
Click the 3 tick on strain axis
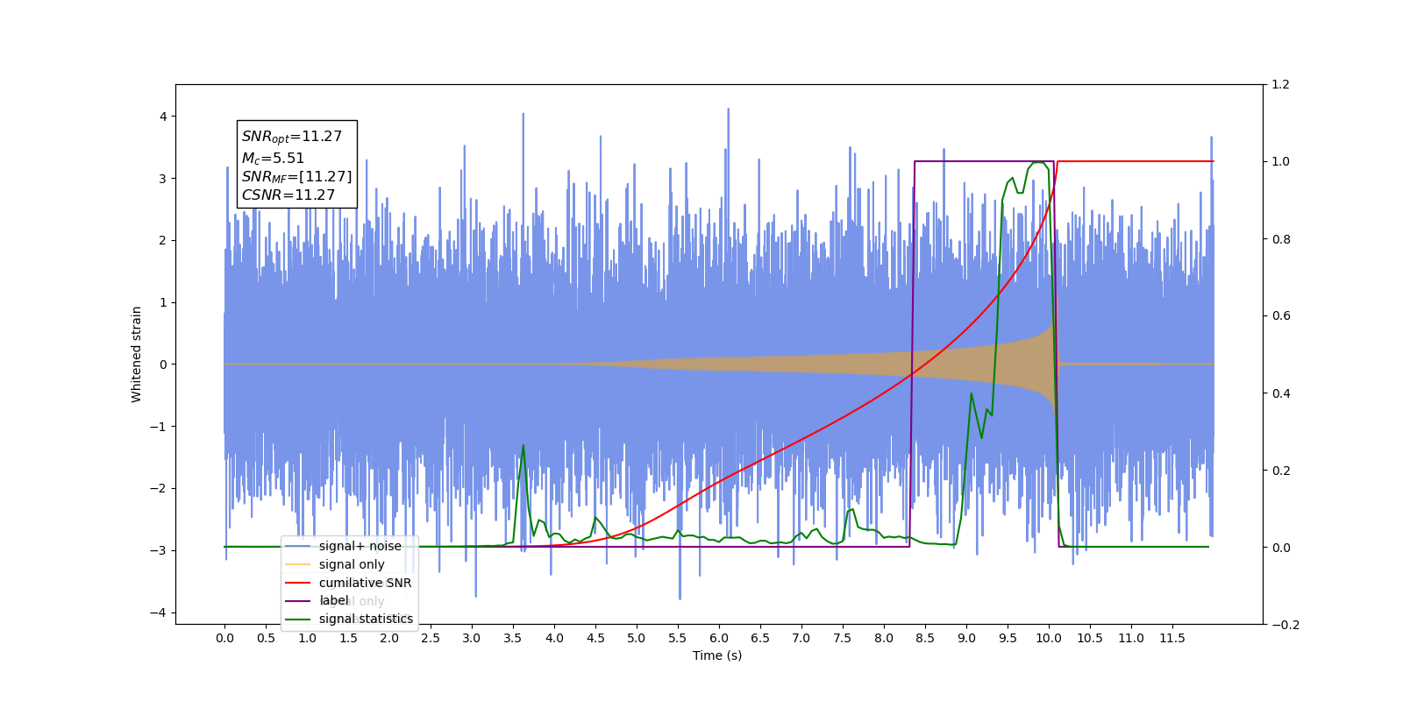tap(163, 179)
